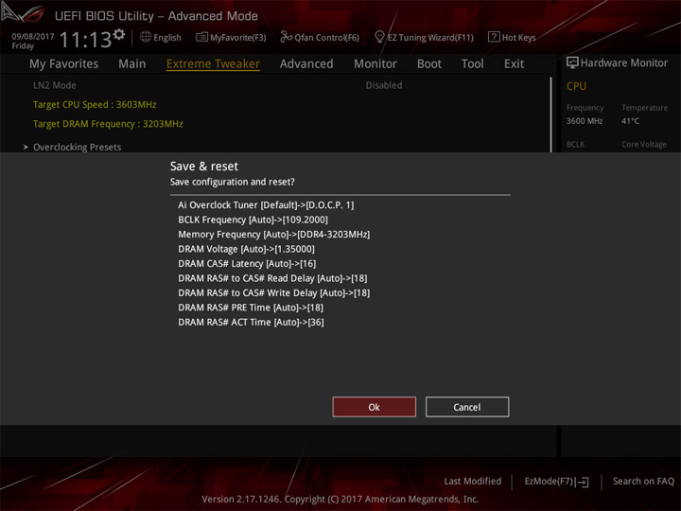Click DRAM Voltage [1.35000] line
Image resolution: width=681 pixels, height=511 pixels.
[x=246, y=249]
